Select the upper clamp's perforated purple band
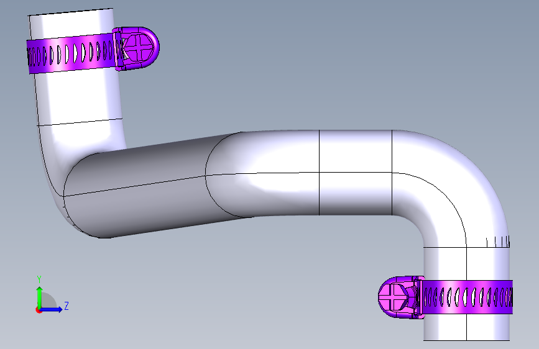This screenshot has width=539, height=349. (x=71, y=53)
